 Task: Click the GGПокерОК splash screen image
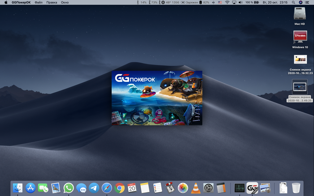157,98
